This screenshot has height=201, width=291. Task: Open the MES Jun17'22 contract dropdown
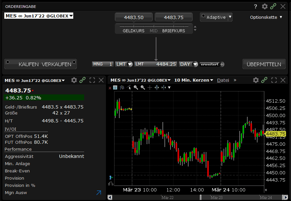pos(39,15)
